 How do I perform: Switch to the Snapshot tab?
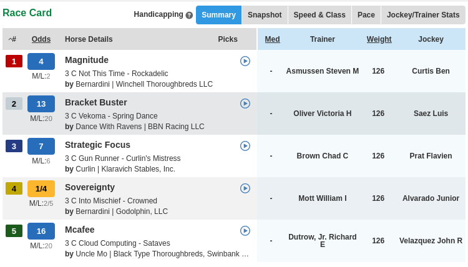coord(265,15)
